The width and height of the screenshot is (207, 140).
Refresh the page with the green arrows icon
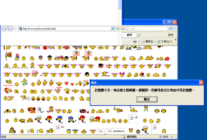click(x=117, y=28)
